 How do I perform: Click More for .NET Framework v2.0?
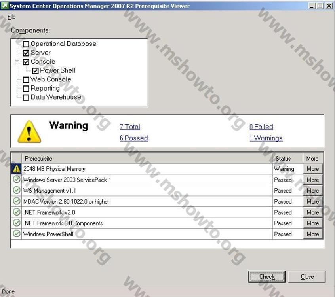point(313,212)
